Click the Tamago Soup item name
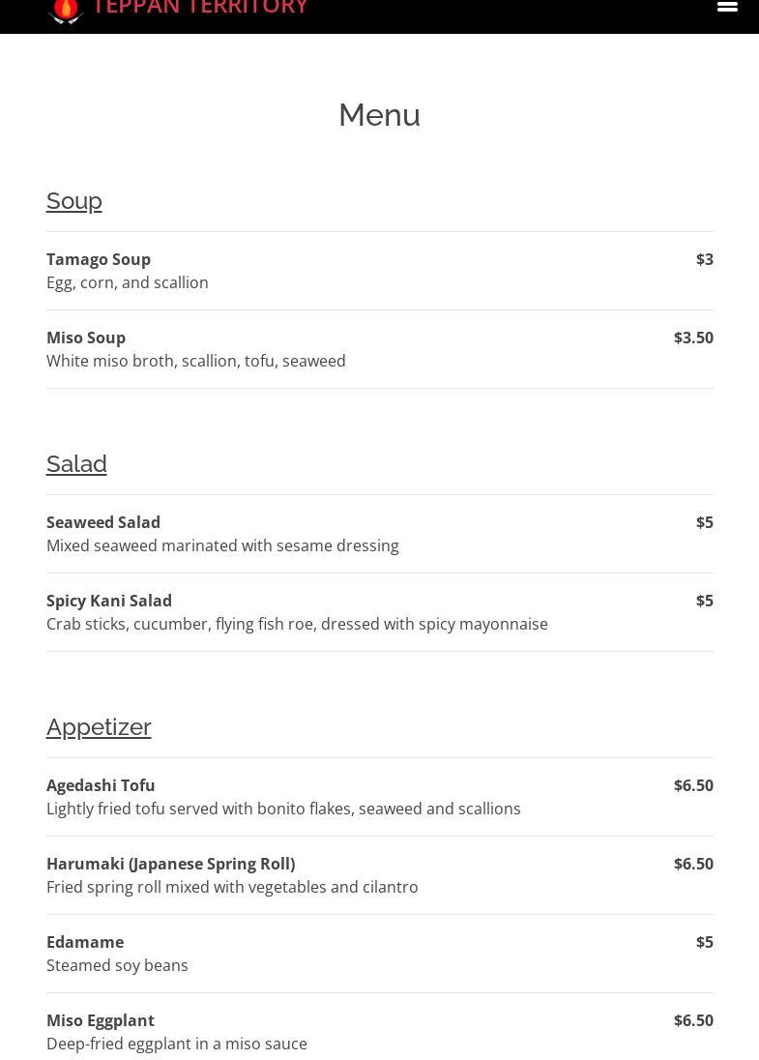The image size is (759, 1060). (99, 259)
